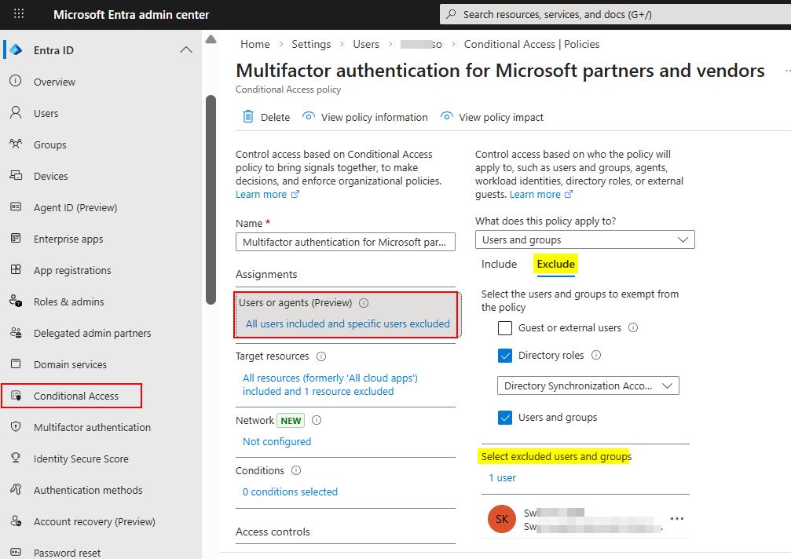Click the Domain services icon

point(16,364)
